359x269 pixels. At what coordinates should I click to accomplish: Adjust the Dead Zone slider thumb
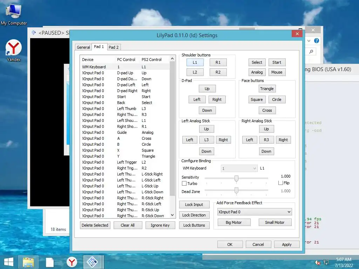tap(236, 191)
